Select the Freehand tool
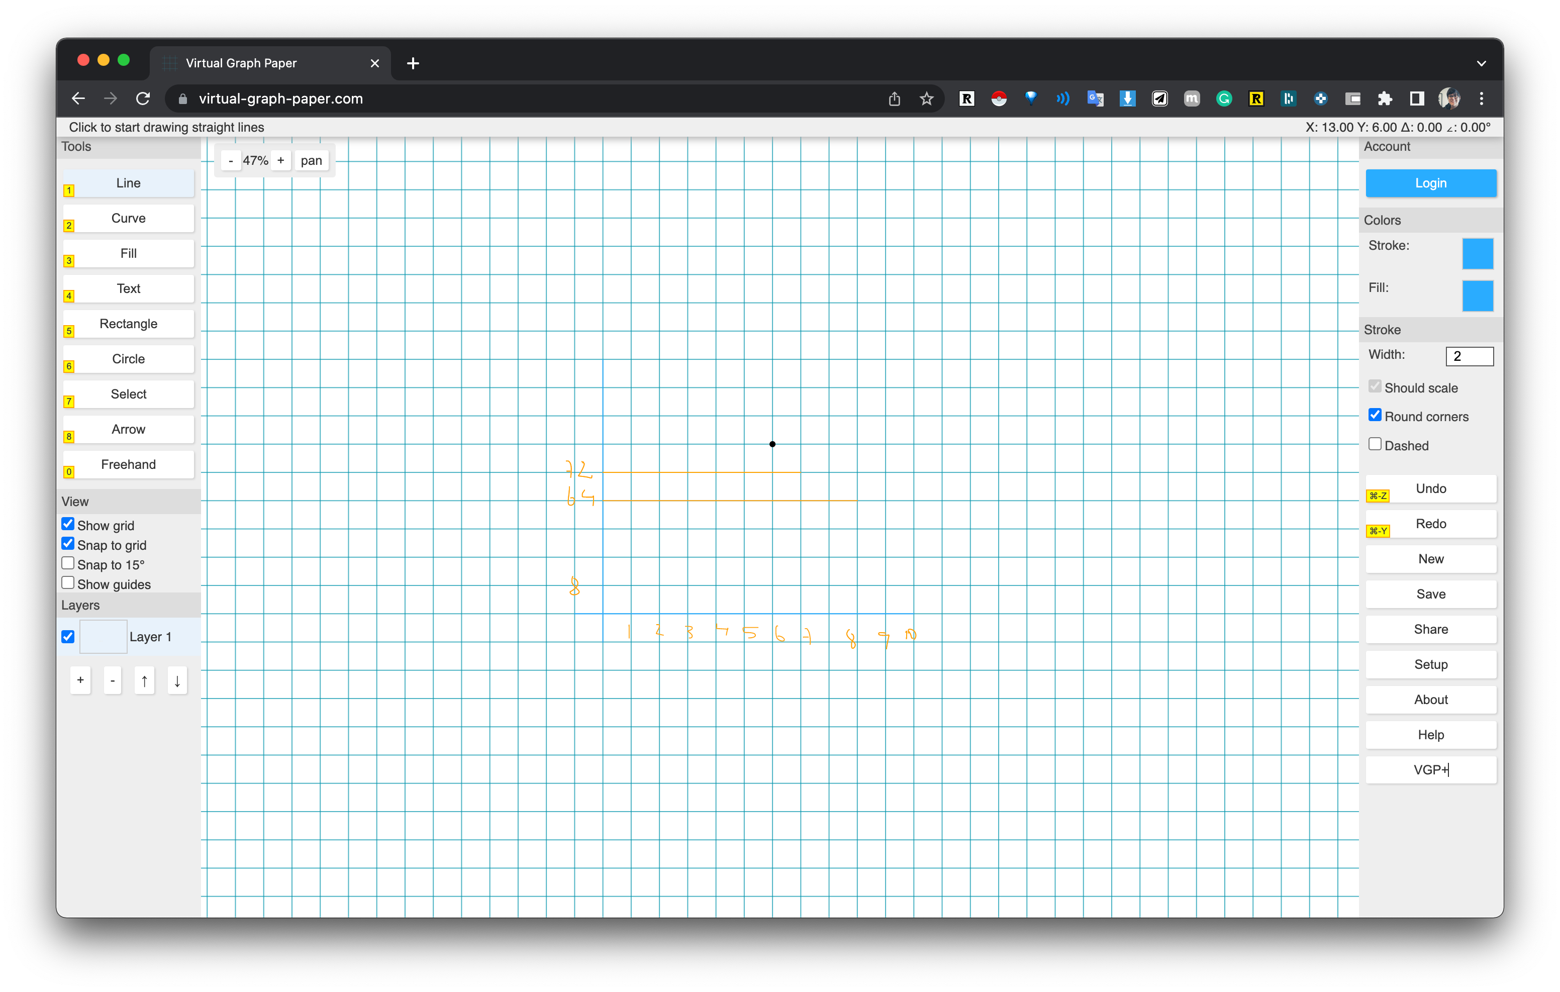The image size is (1560, 992). tap(128, 464)
